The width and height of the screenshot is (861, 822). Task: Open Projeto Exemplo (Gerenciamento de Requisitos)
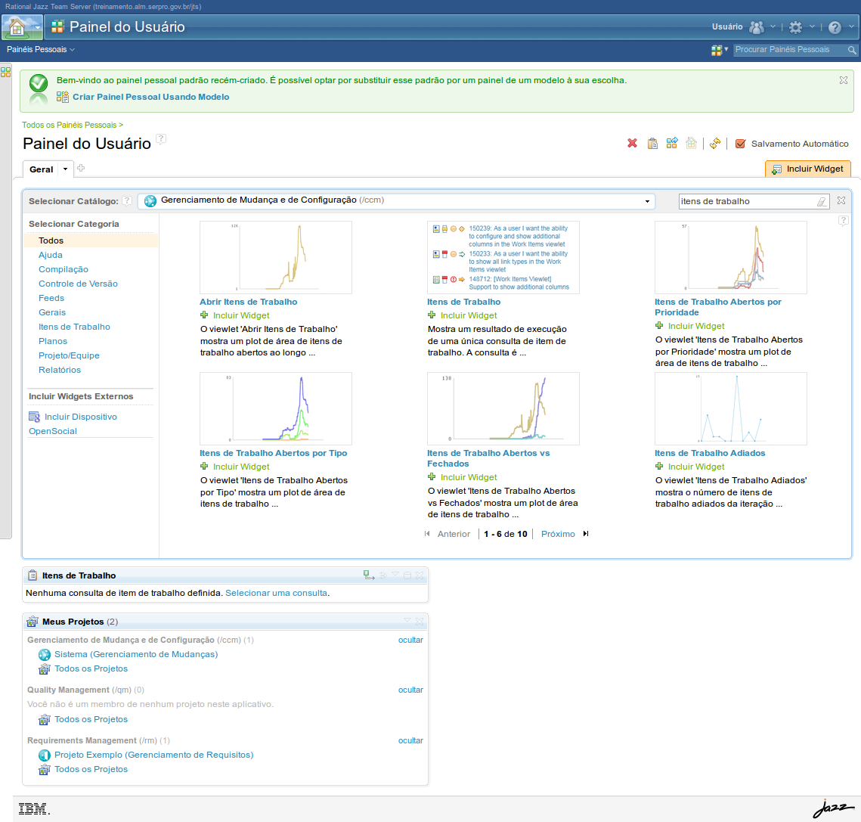coord(153,755)
